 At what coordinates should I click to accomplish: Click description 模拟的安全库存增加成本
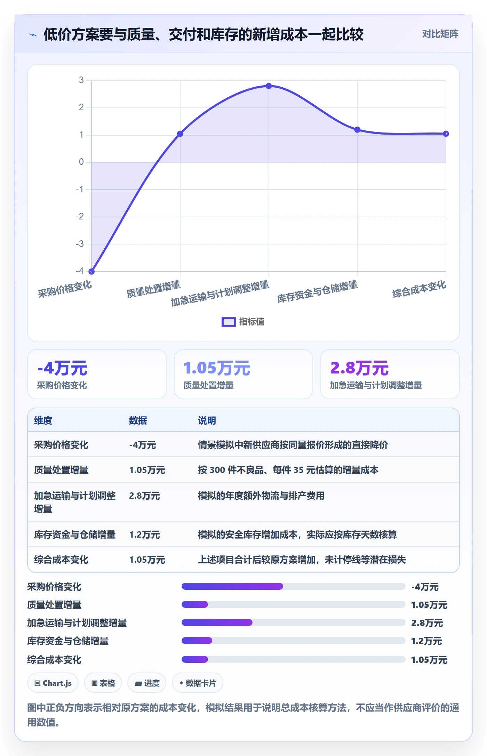point(297,534)
